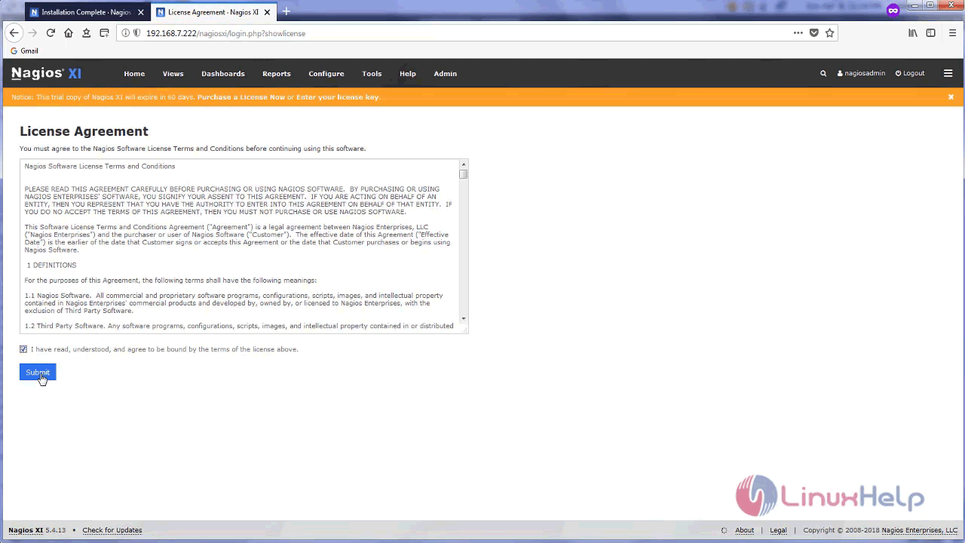The width and height of the screenshot is (965, 543).
Task: Click inside the license terms text area
Action: (240, 246)
